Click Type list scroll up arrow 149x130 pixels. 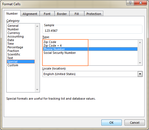click(x=140, y=43)
